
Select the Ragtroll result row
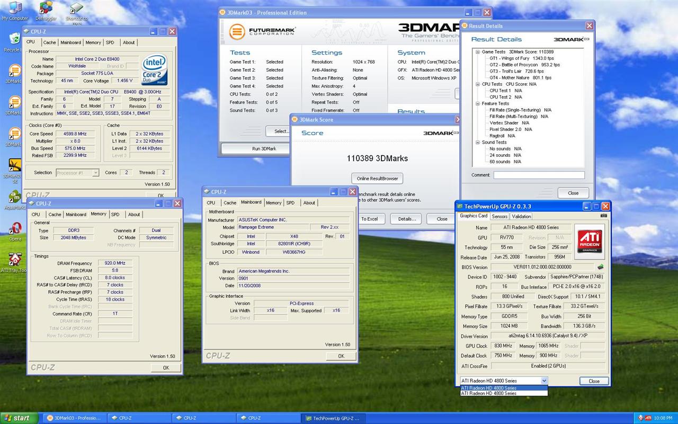pyautogui.click(x=502, y=136)
